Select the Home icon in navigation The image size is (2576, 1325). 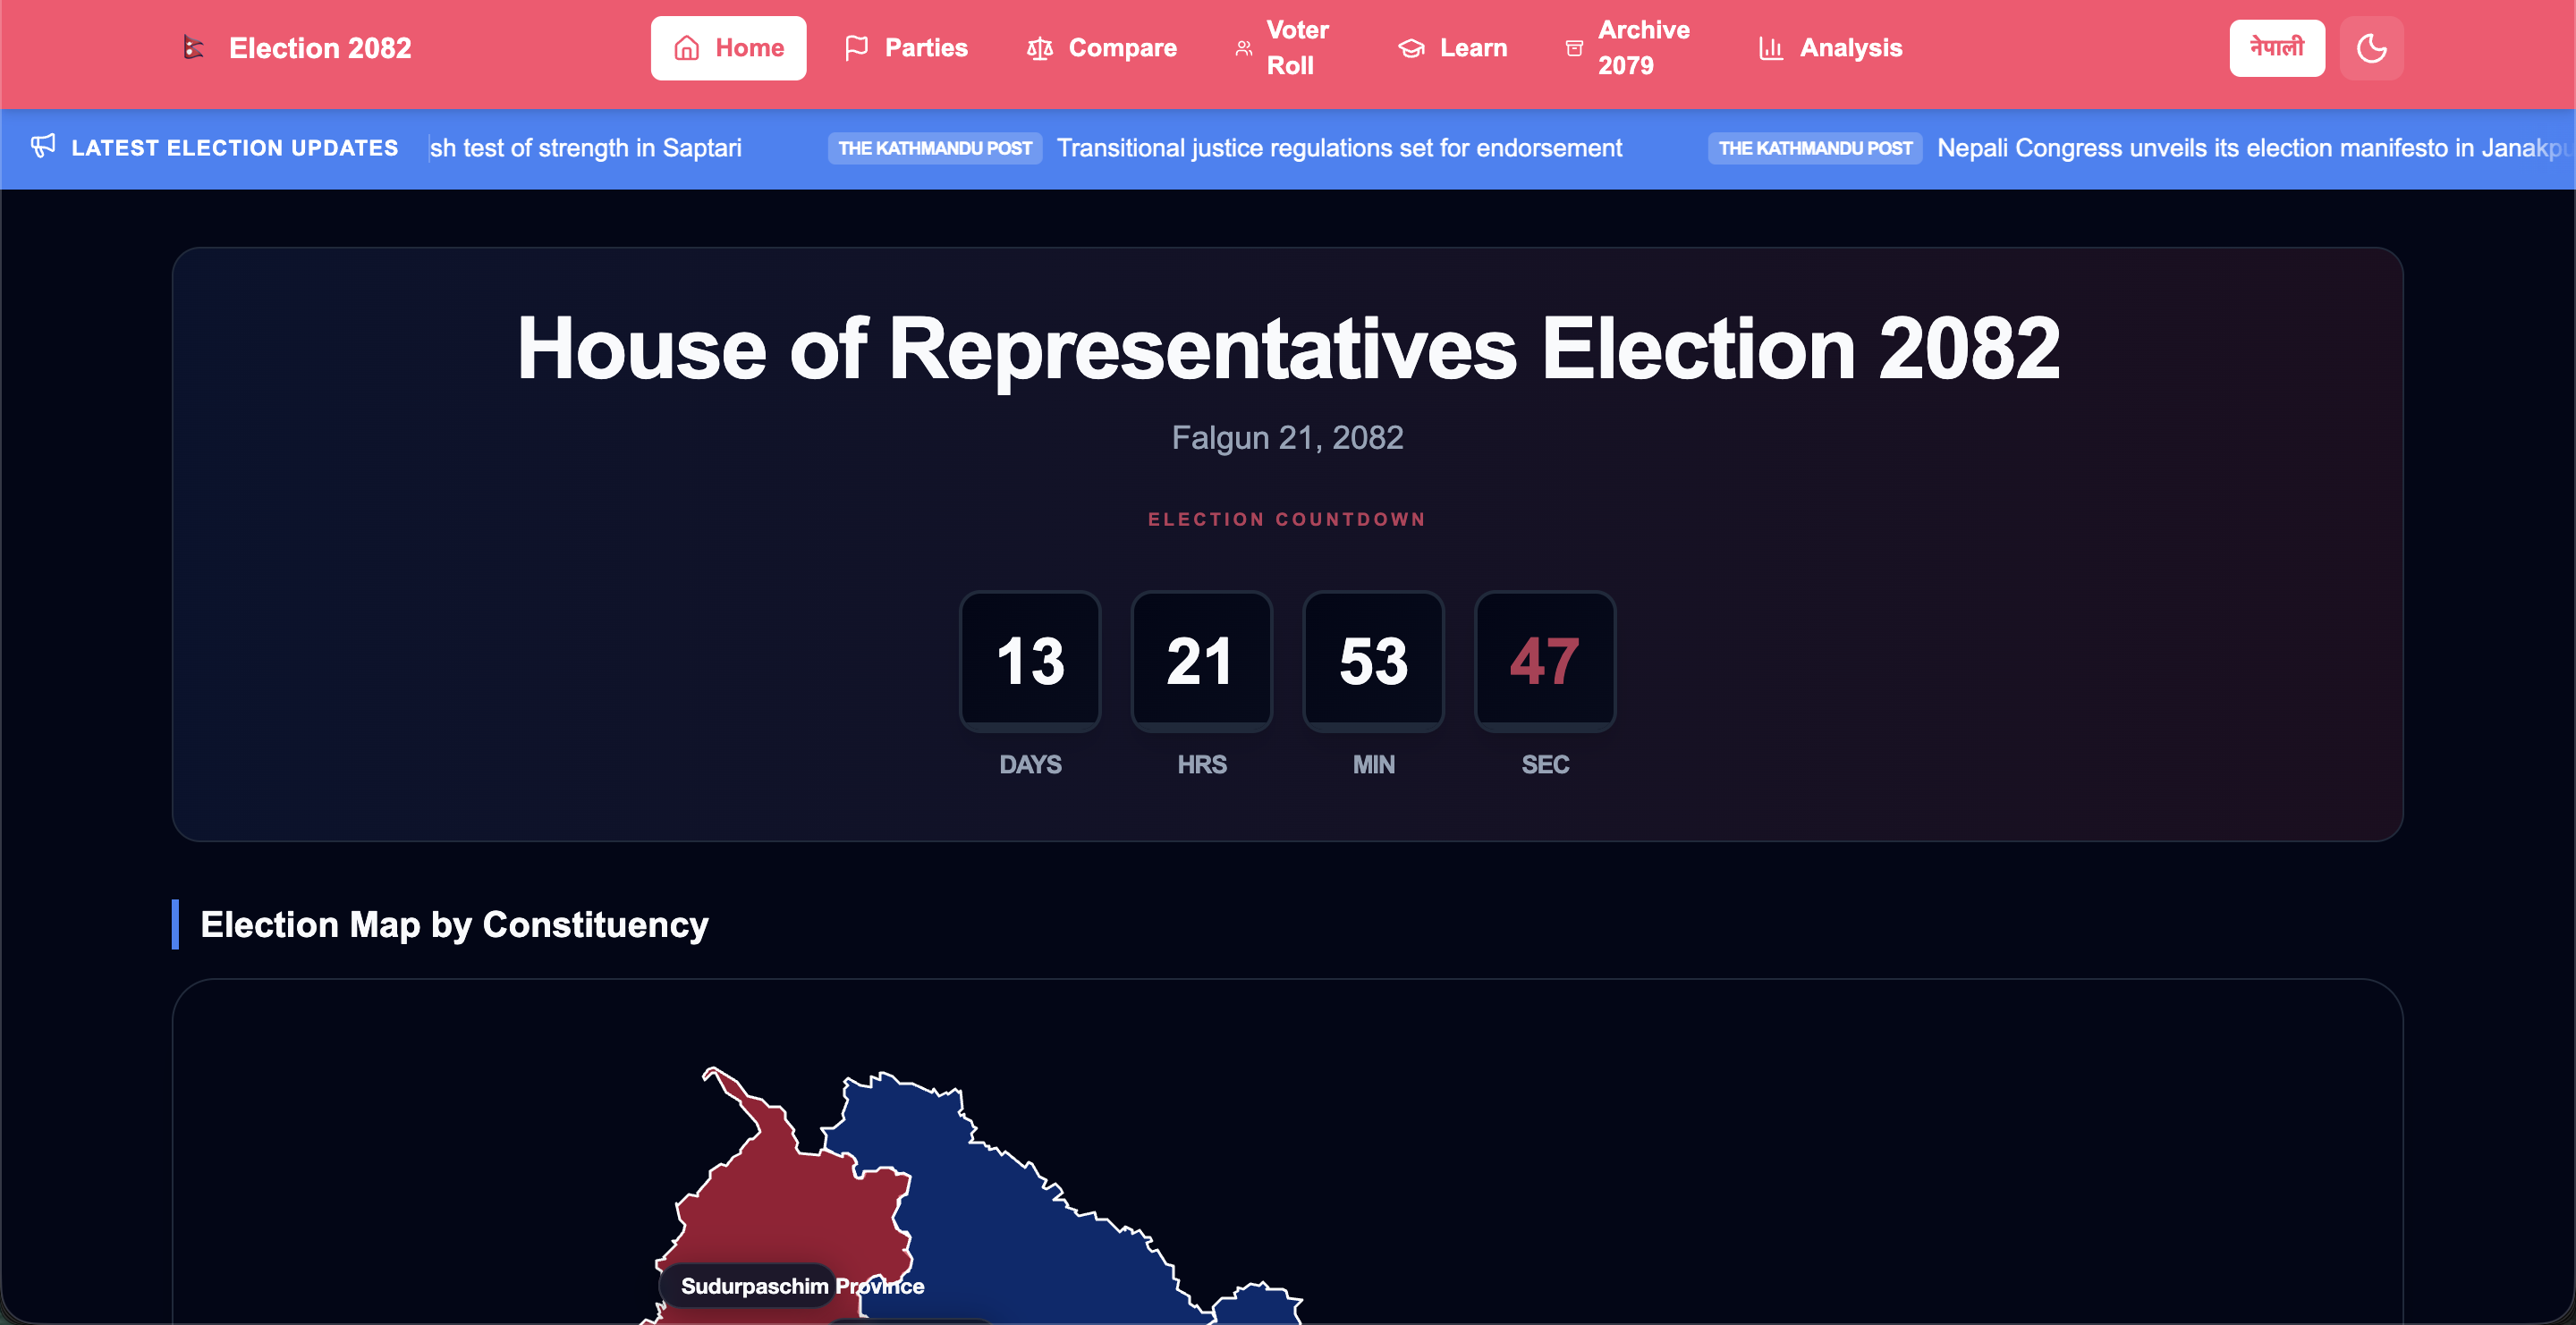pos(687,47)
